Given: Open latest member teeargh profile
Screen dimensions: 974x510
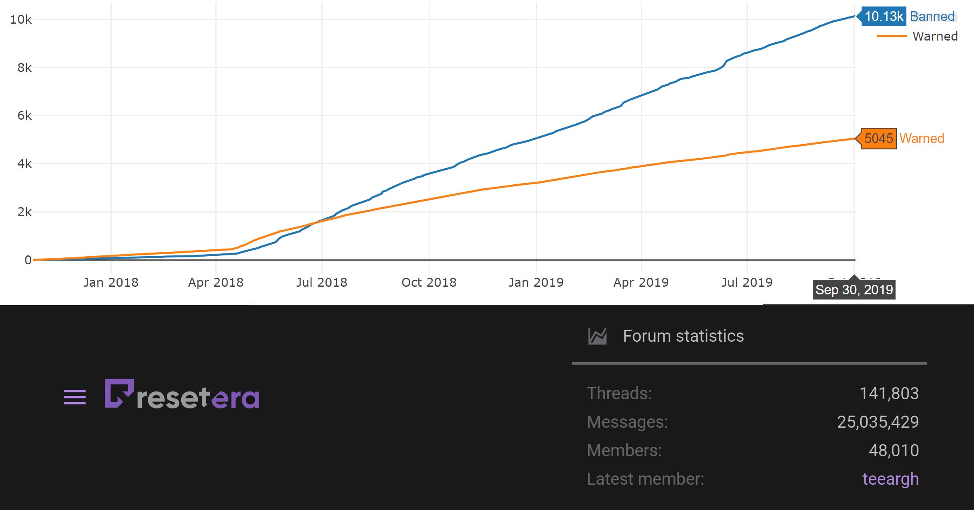Looking at the screenshot, I should (890, 479).
